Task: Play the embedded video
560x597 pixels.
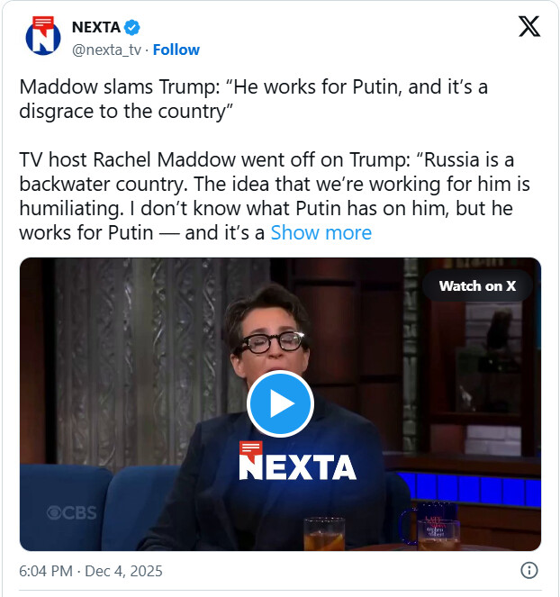Action: pyautogui.click(x=280, y=403)
